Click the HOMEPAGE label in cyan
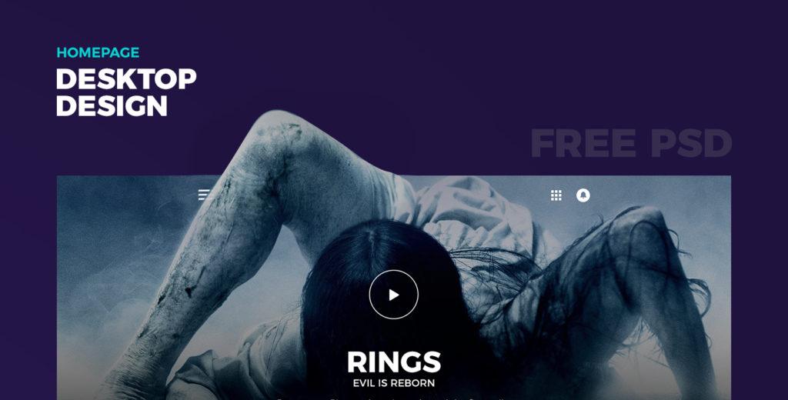Image resolution: width=788 pixels, height=400 pixels. point(98,53)
